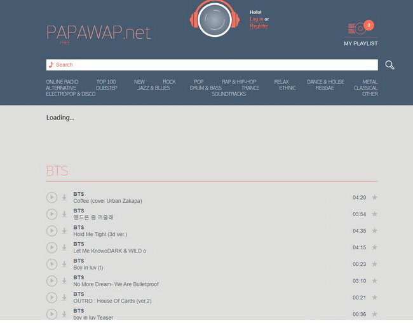Click the headphones player logo
The height and width of the screenshot is (323, 413).
pos(215,18)
